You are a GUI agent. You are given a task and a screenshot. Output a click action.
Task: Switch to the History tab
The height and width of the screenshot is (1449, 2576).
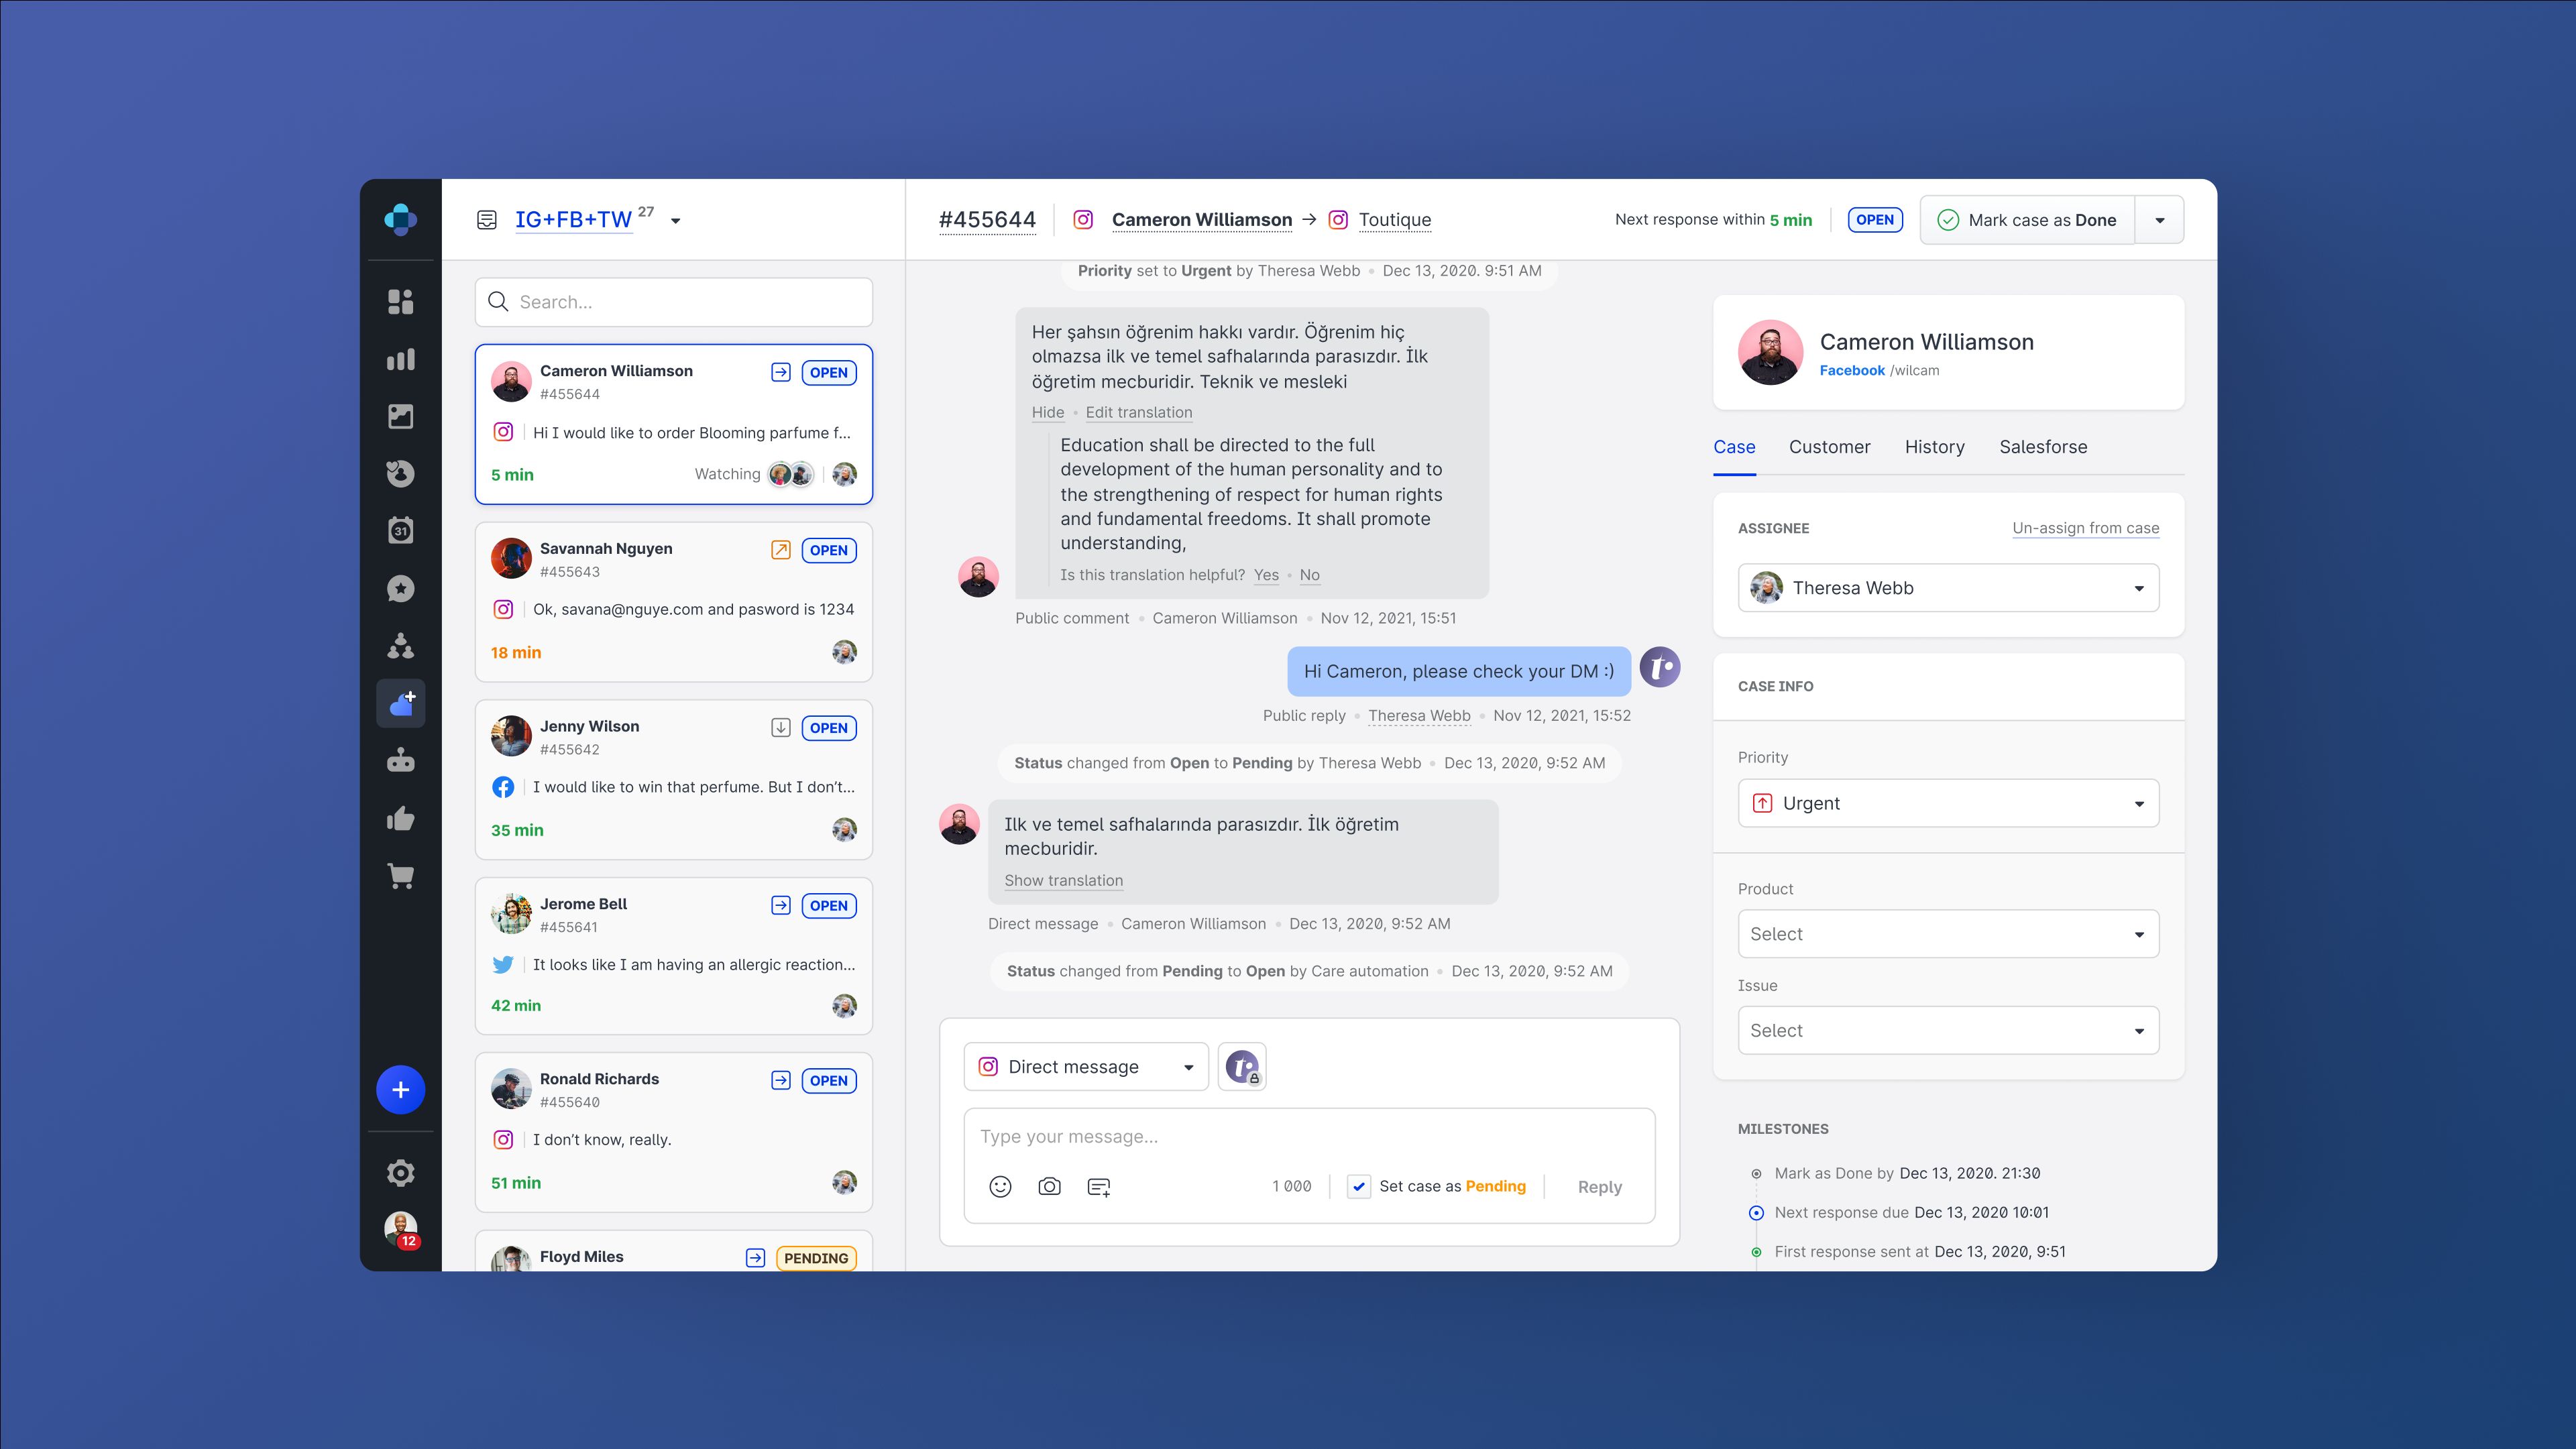pos(1934,447)
